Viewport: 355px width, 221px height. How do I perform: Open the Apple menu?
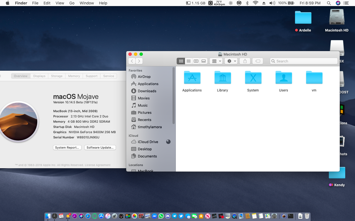tap(7, 3)
